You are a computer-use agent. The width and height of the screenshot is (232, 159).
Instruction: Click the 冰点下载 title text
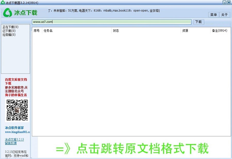point(26,13)
